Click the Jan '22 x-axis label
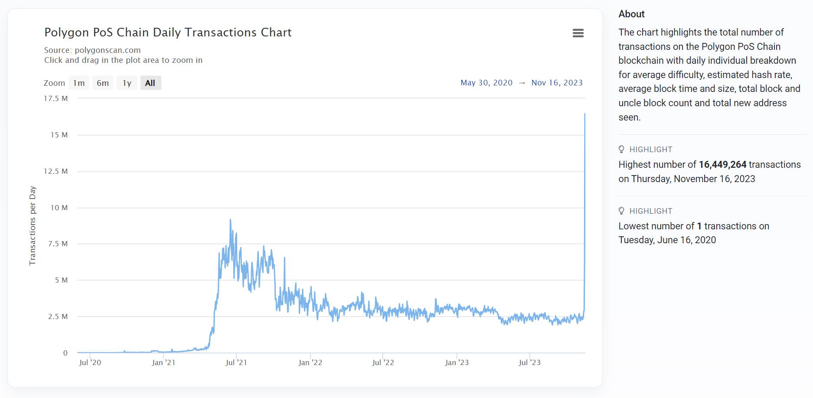 310,362
